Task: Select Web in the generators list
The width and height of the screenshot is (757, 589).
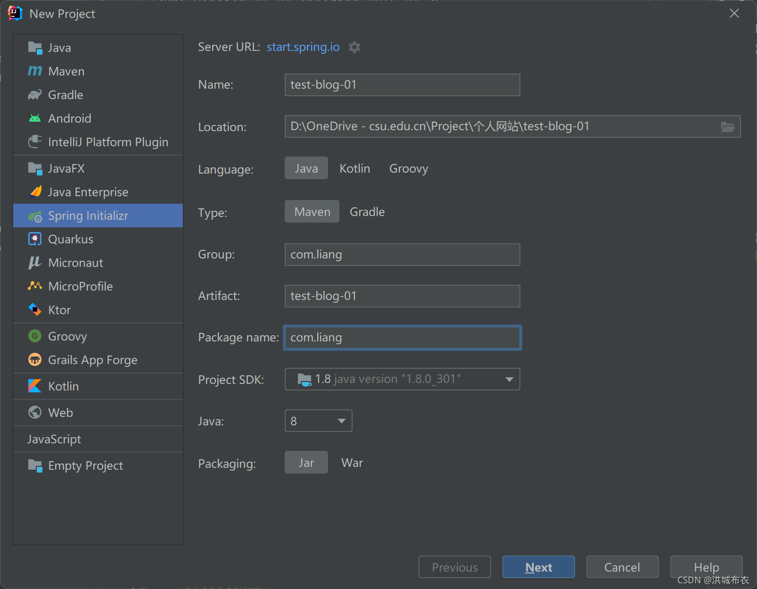Action: (x=98, y=413)
